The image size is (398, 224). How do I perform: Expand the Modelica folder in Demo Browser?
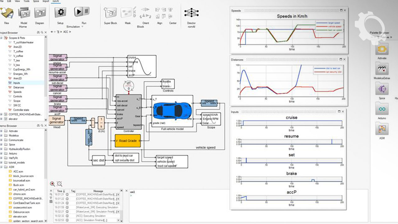click(1, 136)
